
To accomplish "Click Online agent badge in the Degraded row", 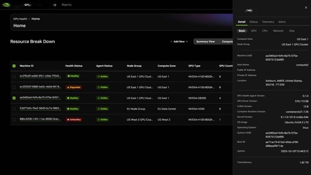I will pyautogui.click(x=103, y=87).
